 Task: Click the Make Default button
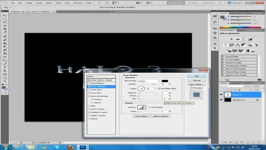(141, 116)
